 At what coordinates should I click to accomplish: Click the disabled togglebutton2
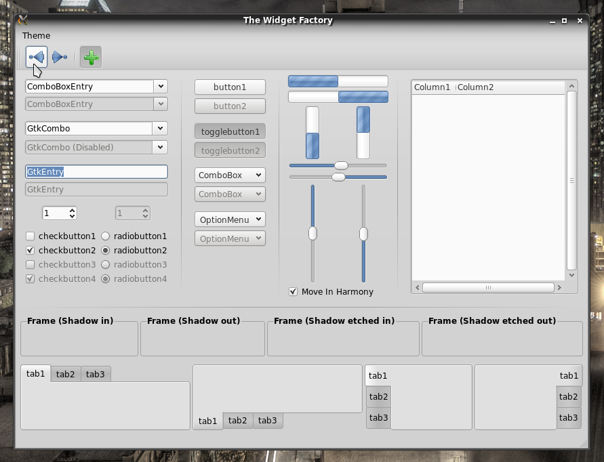point(230,150)
